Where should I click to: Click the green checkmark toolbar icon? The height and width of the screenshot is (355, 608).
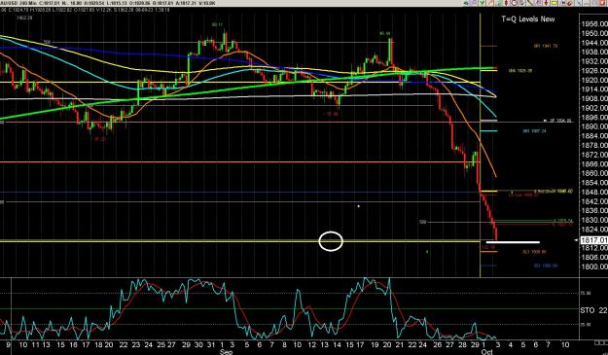click(x=482, y=3)
